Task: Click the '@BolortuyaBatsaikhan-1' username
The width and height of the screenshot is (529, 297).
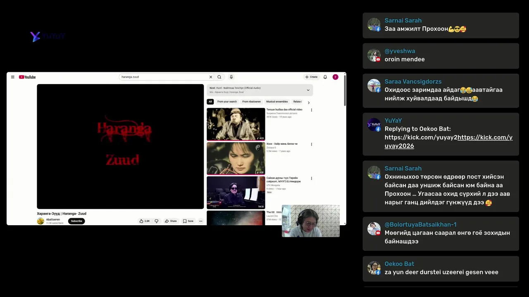Action: [x=420, y=225]
